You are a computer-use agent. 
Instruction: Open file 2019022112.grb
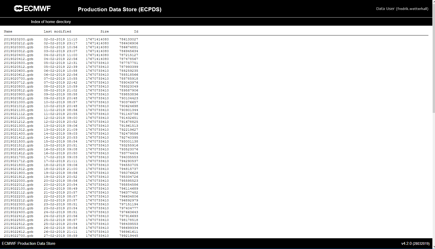tap(19, 192)
